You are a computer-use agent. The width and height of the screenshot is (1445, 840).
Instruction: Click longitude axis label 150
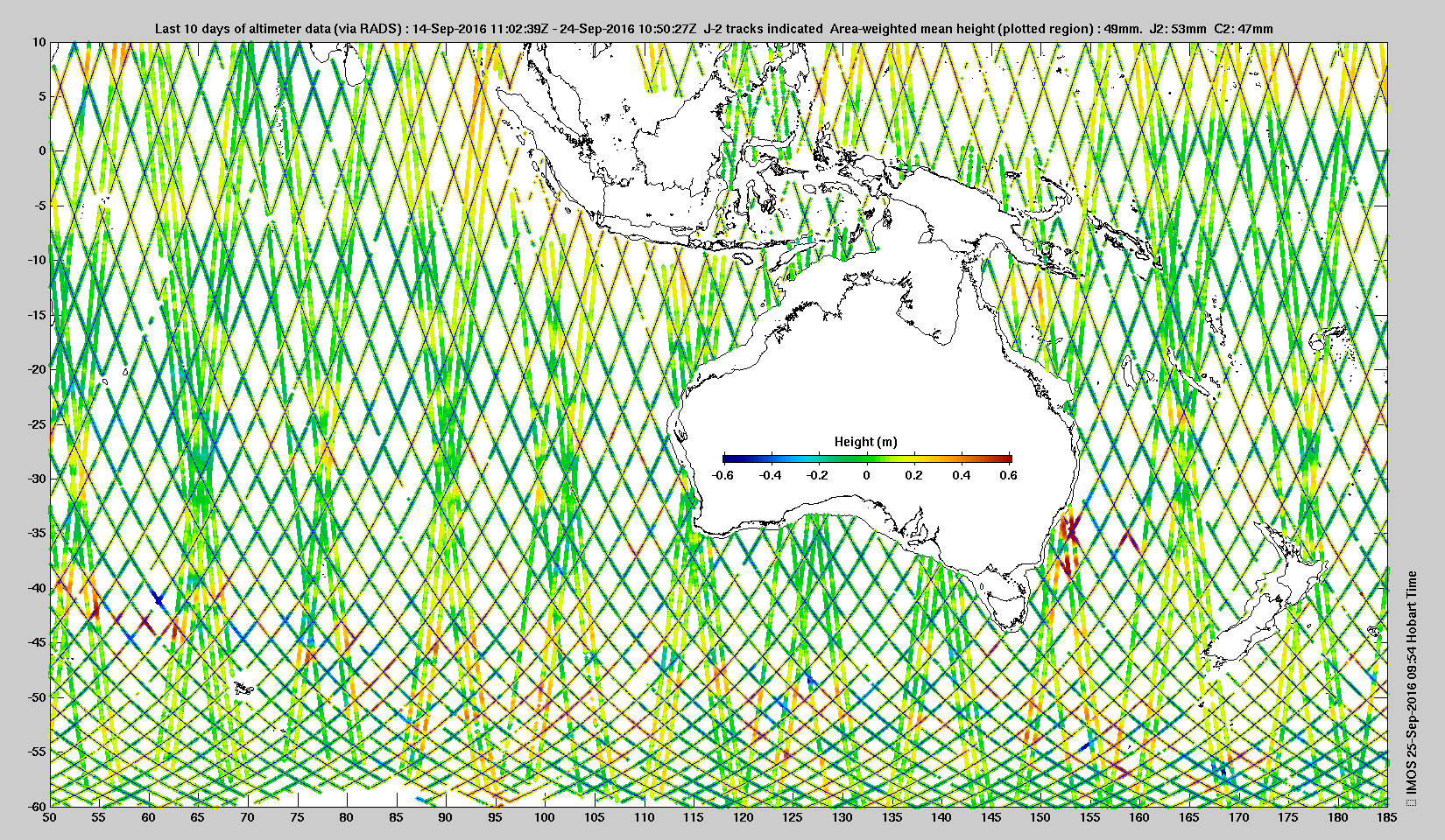[x=1040, y=818]
